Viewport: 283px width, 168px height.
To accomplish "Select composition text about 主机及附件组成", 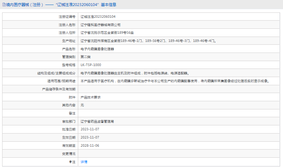I will pyautogui.click(x=135, y=73).
